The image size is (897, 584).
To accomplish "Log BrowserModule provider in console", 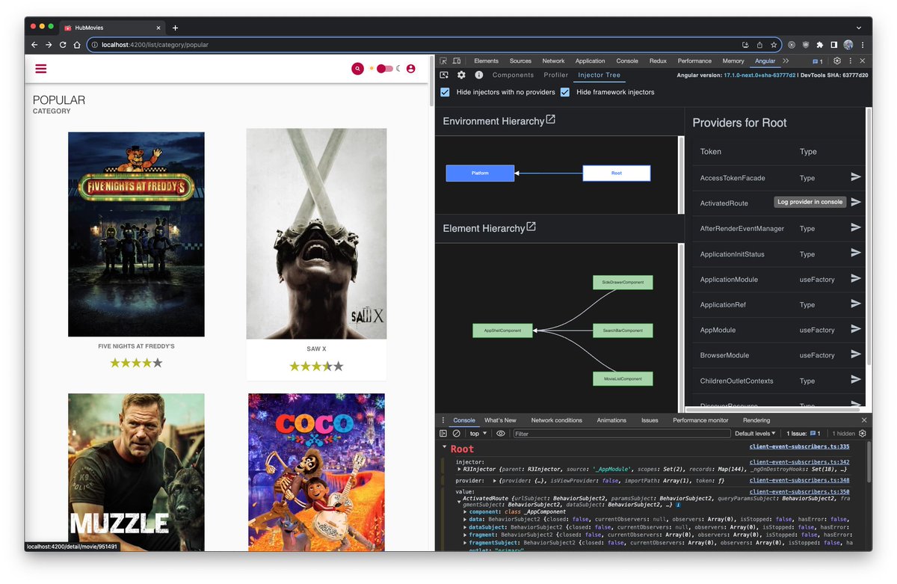I will coord(856,354).
